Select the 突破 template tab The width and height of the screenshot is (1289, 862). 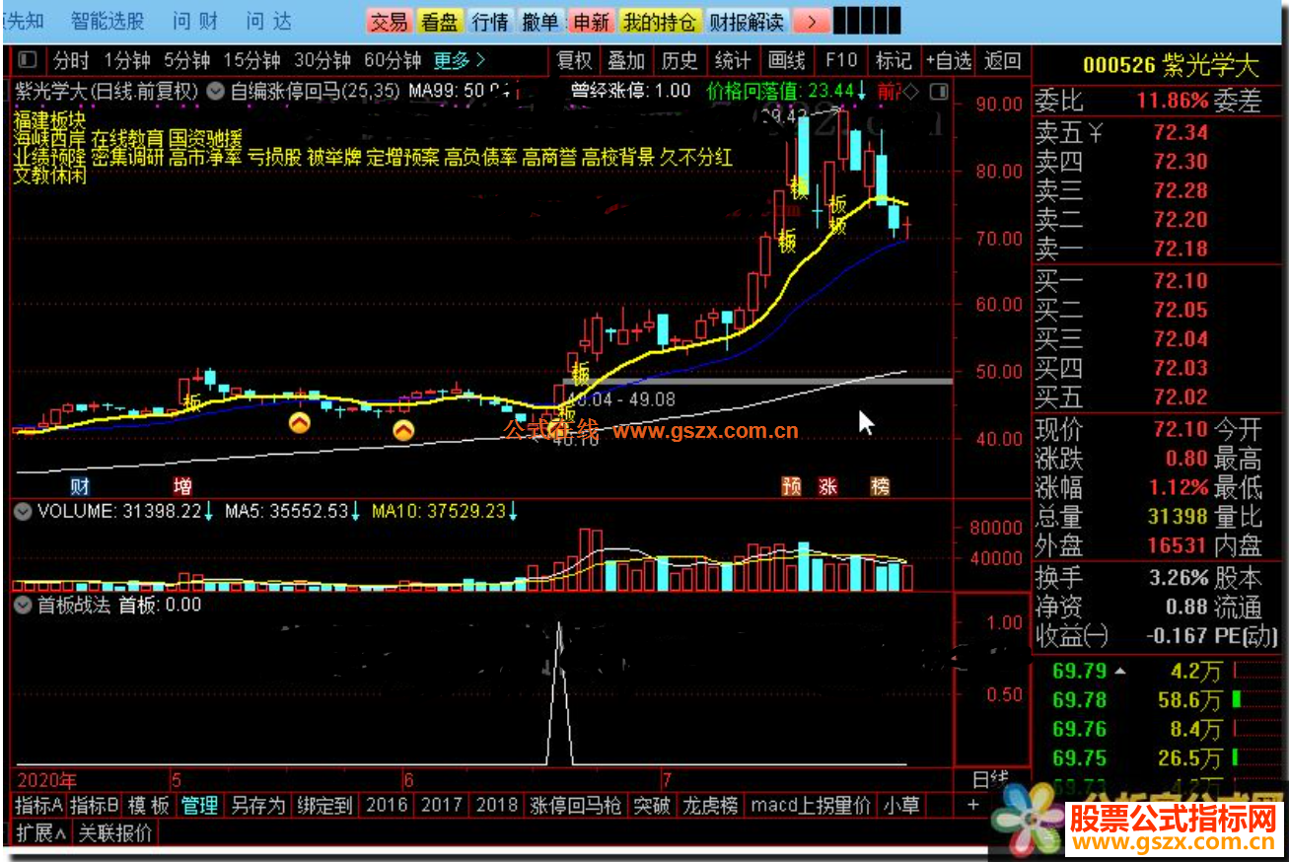652,806
